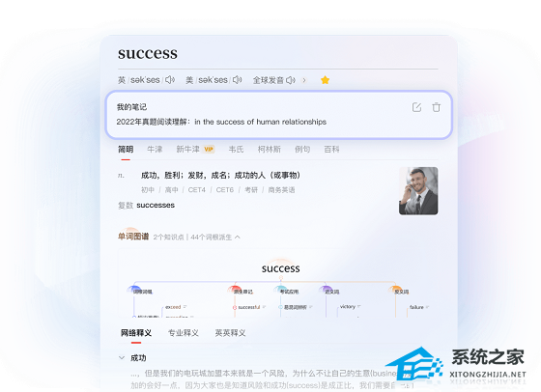The width and height of the screenshot is (541, 392).
Task: Collapse the 单词图谱 section with the caret
Action: [x=238, y=238]
